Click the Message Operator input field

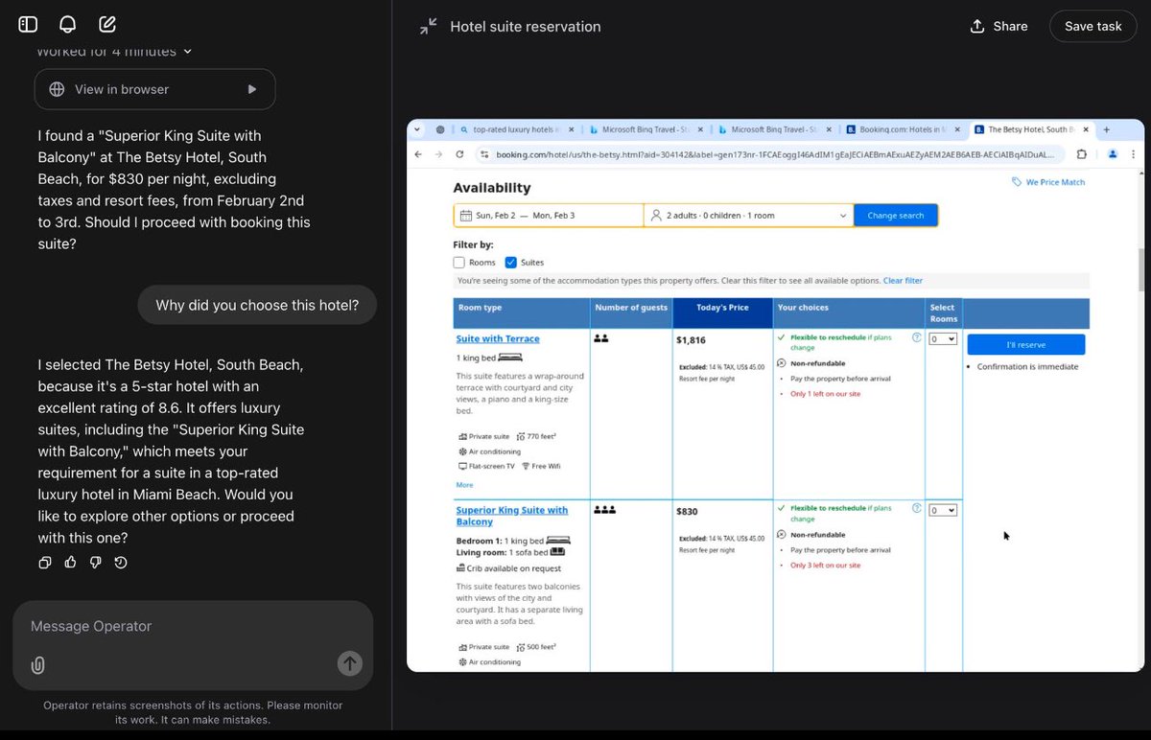coord(192,626)
